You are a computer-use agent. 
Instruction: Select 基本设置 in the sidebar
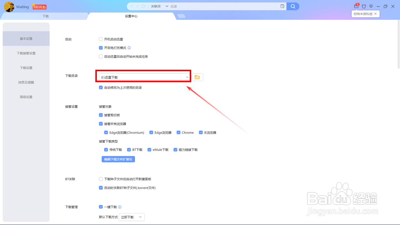click(26, 39)
